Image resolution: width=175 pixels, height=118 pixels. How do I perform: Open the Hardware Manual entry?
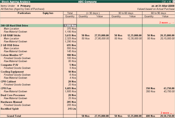(x=11, y=102)
